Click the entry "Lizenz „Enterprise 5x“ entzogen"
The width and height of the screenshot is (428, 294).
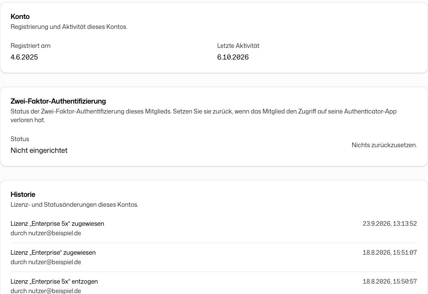click(x=54, y=281)
